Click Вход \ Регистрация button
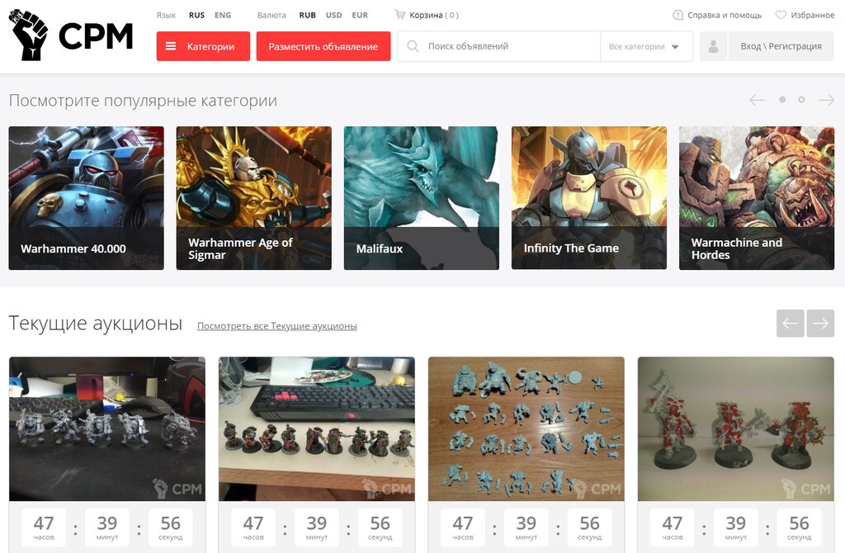The height and width of the screenshot is (553, 845). tap(781, 46)
